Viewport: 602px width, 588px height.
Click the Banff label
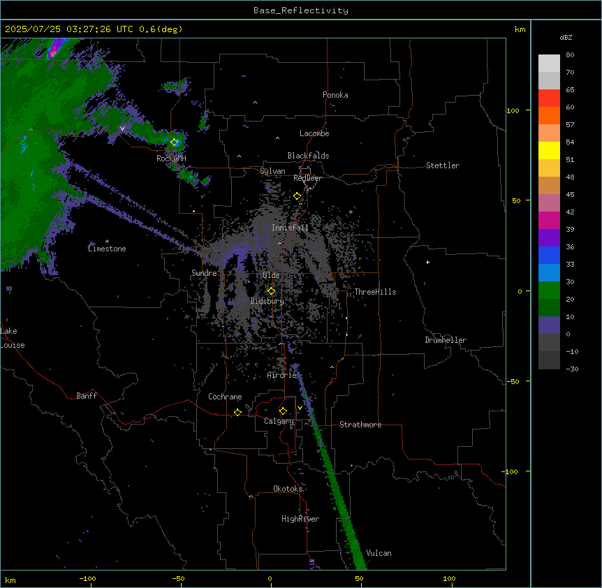click(87, 396)
